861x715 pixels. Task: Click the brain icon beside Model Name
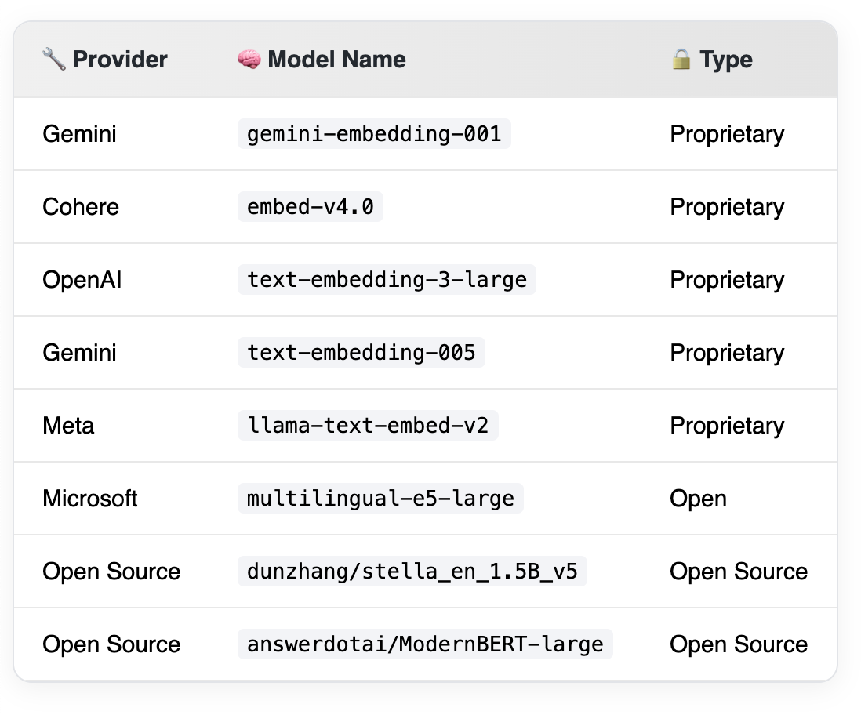(249, 60)
